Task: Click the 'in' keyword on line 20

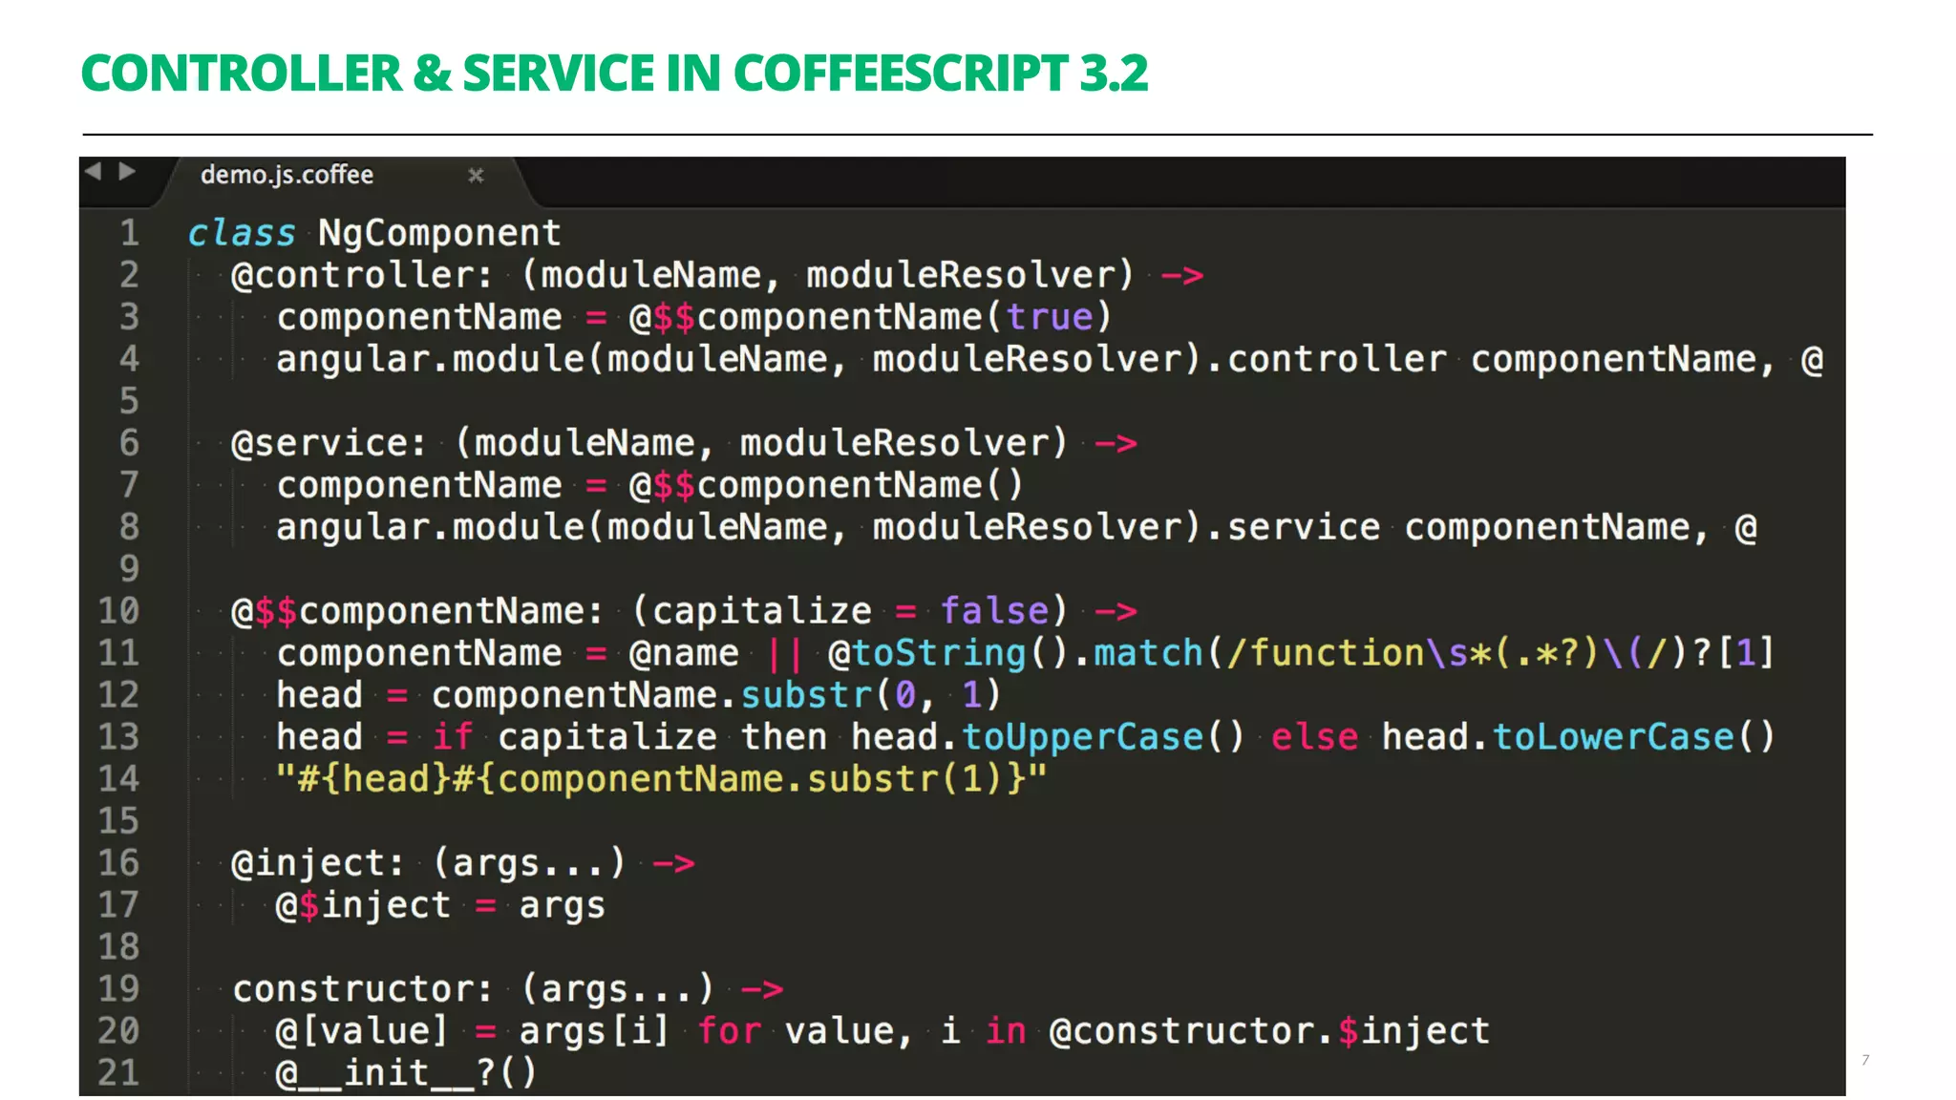Action: point(1006,1031)
